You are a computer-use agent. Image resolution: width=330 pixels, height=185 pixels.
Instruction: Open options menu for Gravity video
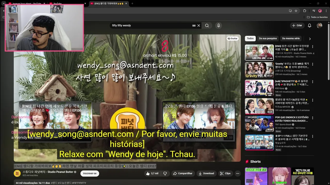click(x=312, y=64)
